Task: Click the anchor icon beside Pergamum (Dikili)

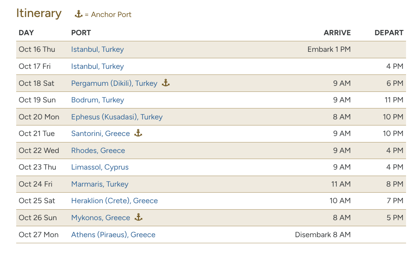Action: [166, 83]
